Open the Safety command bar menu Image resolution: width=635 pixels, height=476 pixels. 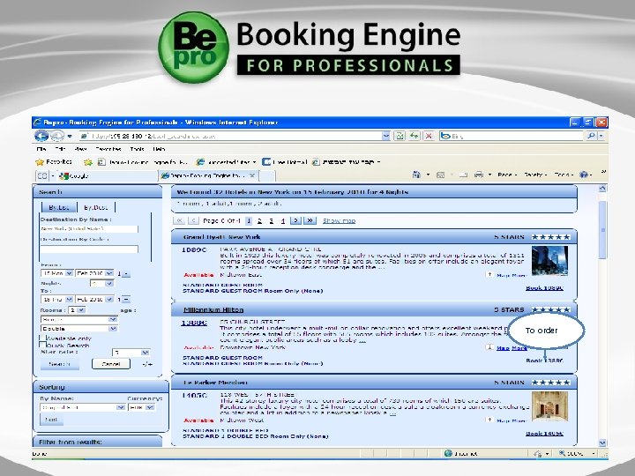(x=535, y=175)
